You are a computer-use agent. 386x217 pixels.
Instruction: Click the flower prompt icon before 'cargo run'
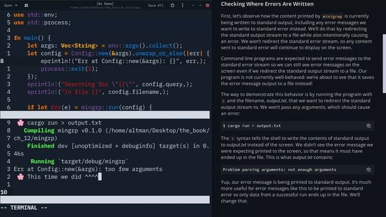point(21,123)
